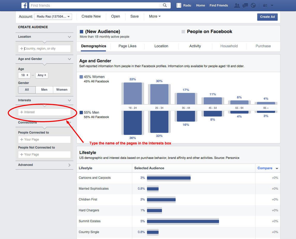This screenshot has width=296, height=239.
Task: Open the minimum age 18 selector
Action: coord(24,75)
